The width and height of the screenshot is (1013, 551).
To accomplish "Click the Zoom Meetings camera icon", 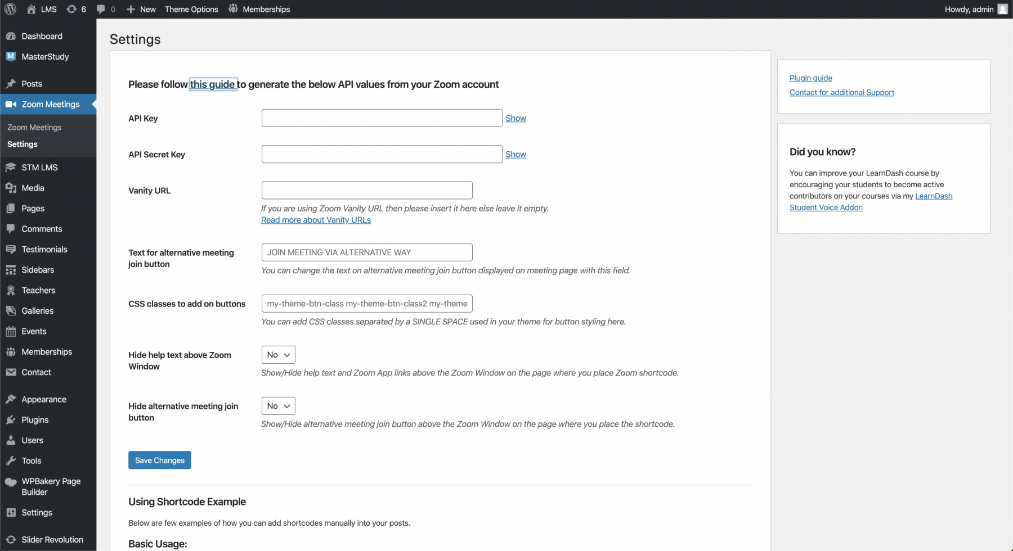I will click(11, 104).
